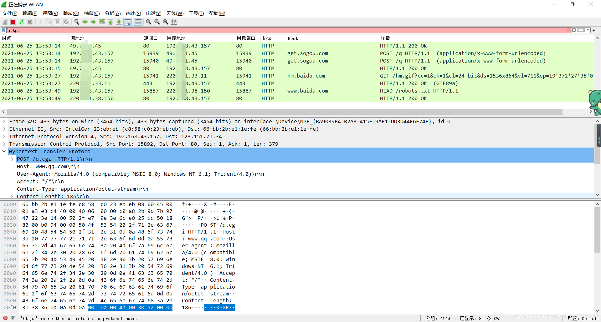The height and width of the screenshot is (322, 601).
Task: Open the 工具(T) menu
Action: (196, 13)
